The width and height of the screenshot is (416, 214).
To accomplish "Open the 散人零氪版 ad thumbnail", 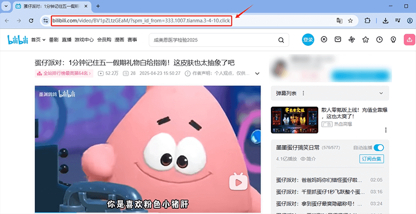I will click(x=294, y=120).
